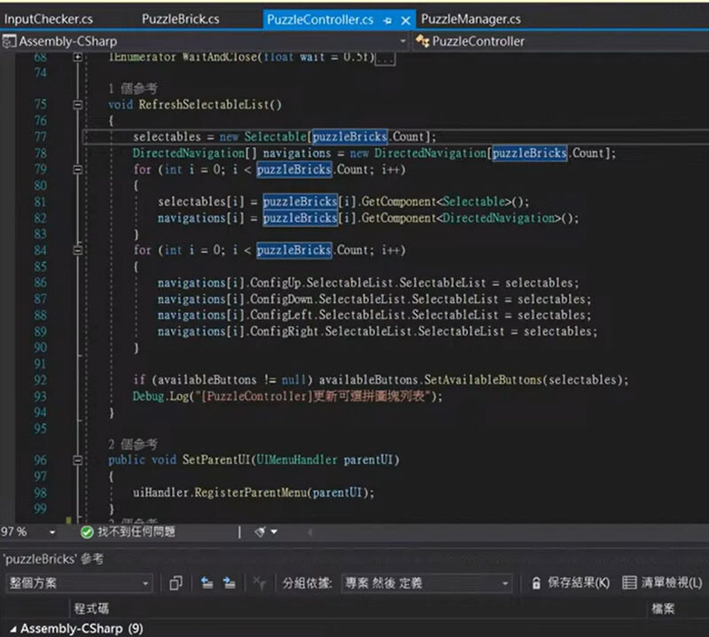The width and height of the screenshot is (709, 637).
Task: Close the PuzzleController.cs tab
Action: 406,20
